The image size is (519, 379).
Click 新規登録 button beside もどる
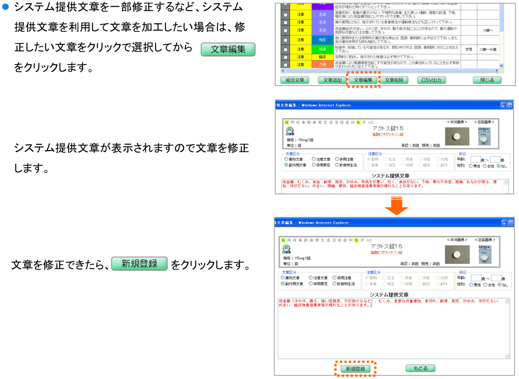355,369
